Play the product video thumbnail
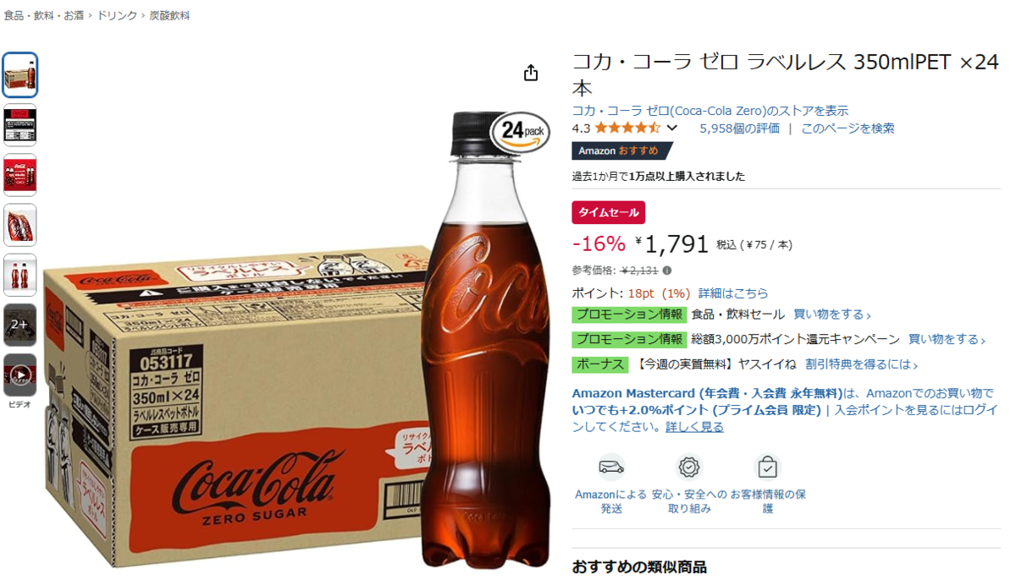 [20, 375]
